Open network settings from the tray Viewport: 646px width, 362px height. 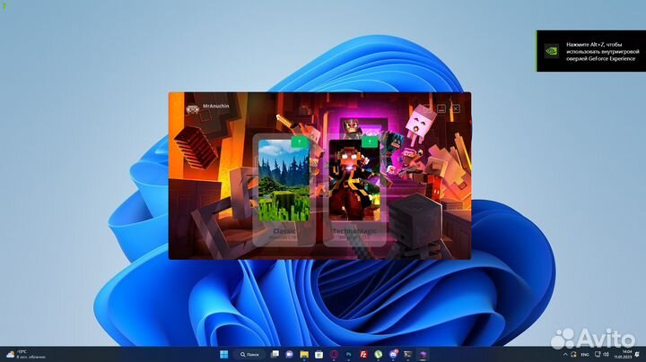pos(598,355)
